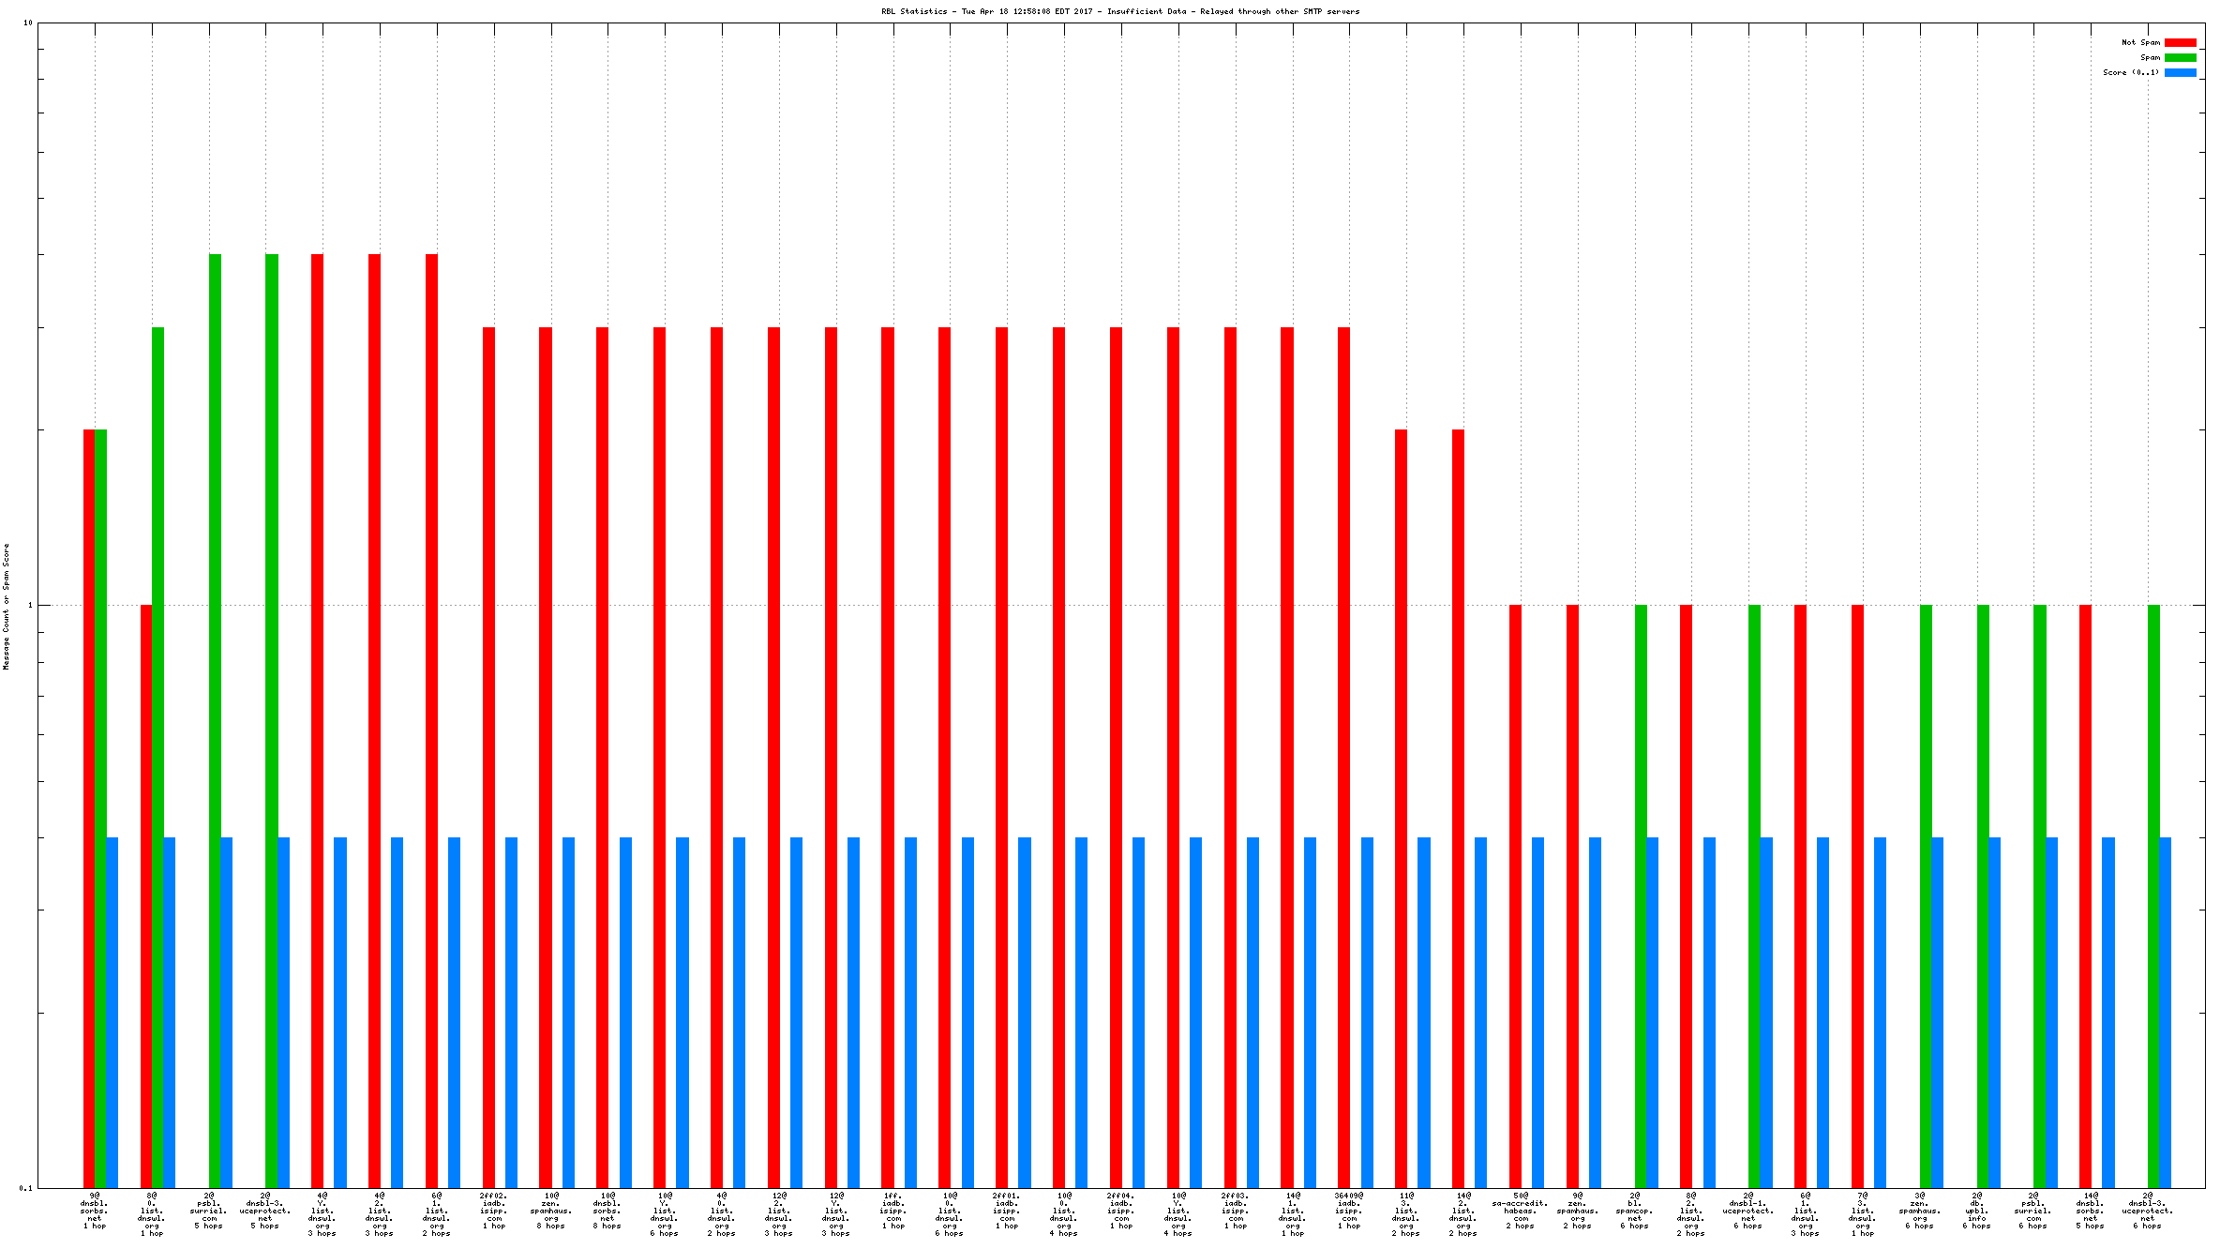
Task: Click the red Not Spam legend swatch
Action: 2180,42
